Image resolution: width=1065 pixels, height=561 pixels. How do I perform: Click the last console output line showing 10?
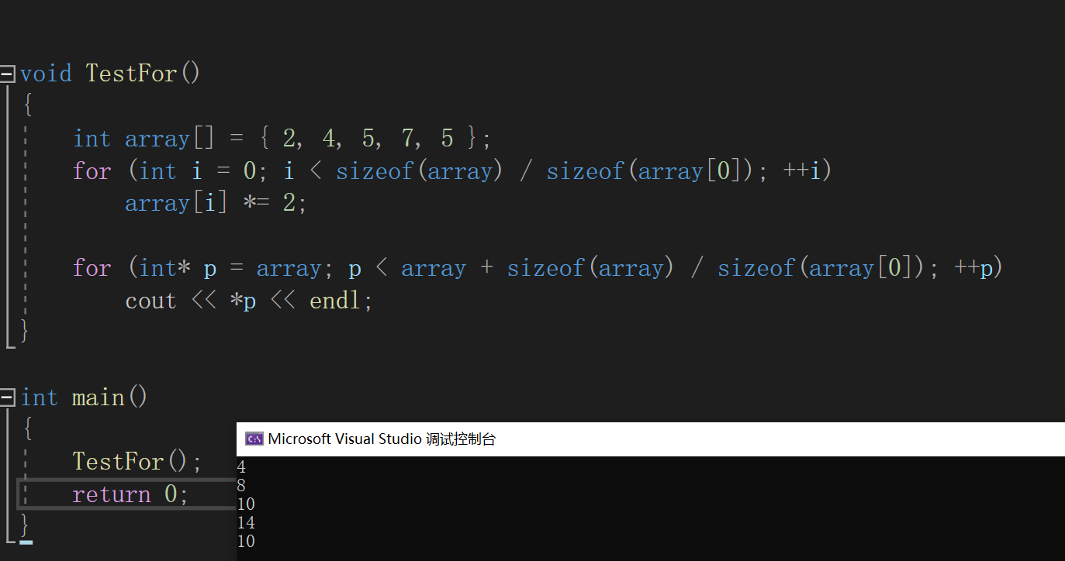[245, 542]
